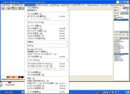Viewport: 130px width, 94px height.
Task: Click the 1:1 view toolbar icon
Action: [3, 8]
